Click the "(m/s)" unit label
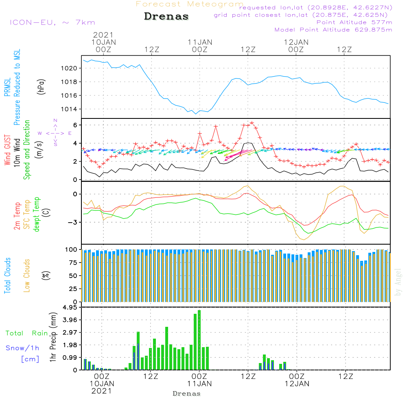The height and width of the screenshot is (407, 407). [39, 150]
